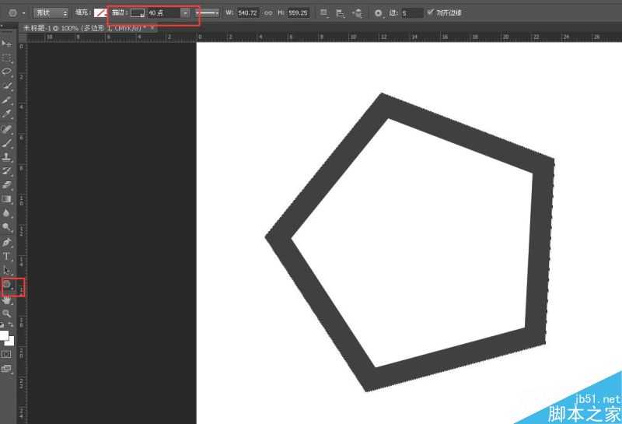The image size is (622, 424).
Task: Select the Zoom tool in toolbar
Action: 7,313
